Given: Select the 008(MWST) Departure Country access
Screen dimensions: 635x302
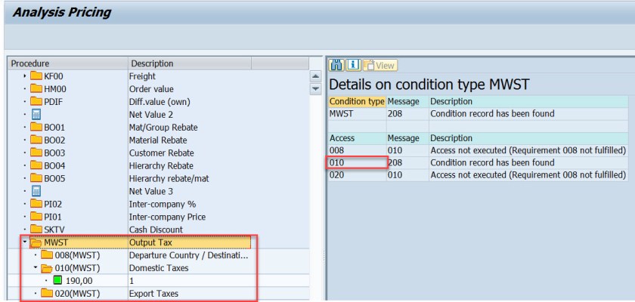Looking at the screenshot, I should (76, 255).
